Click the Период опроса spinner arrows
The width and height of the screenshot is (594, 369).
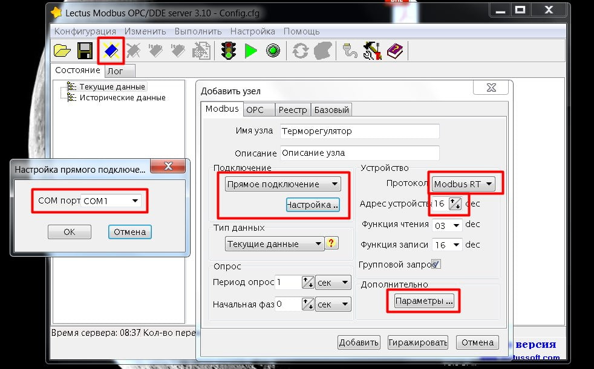click(308, 283)
